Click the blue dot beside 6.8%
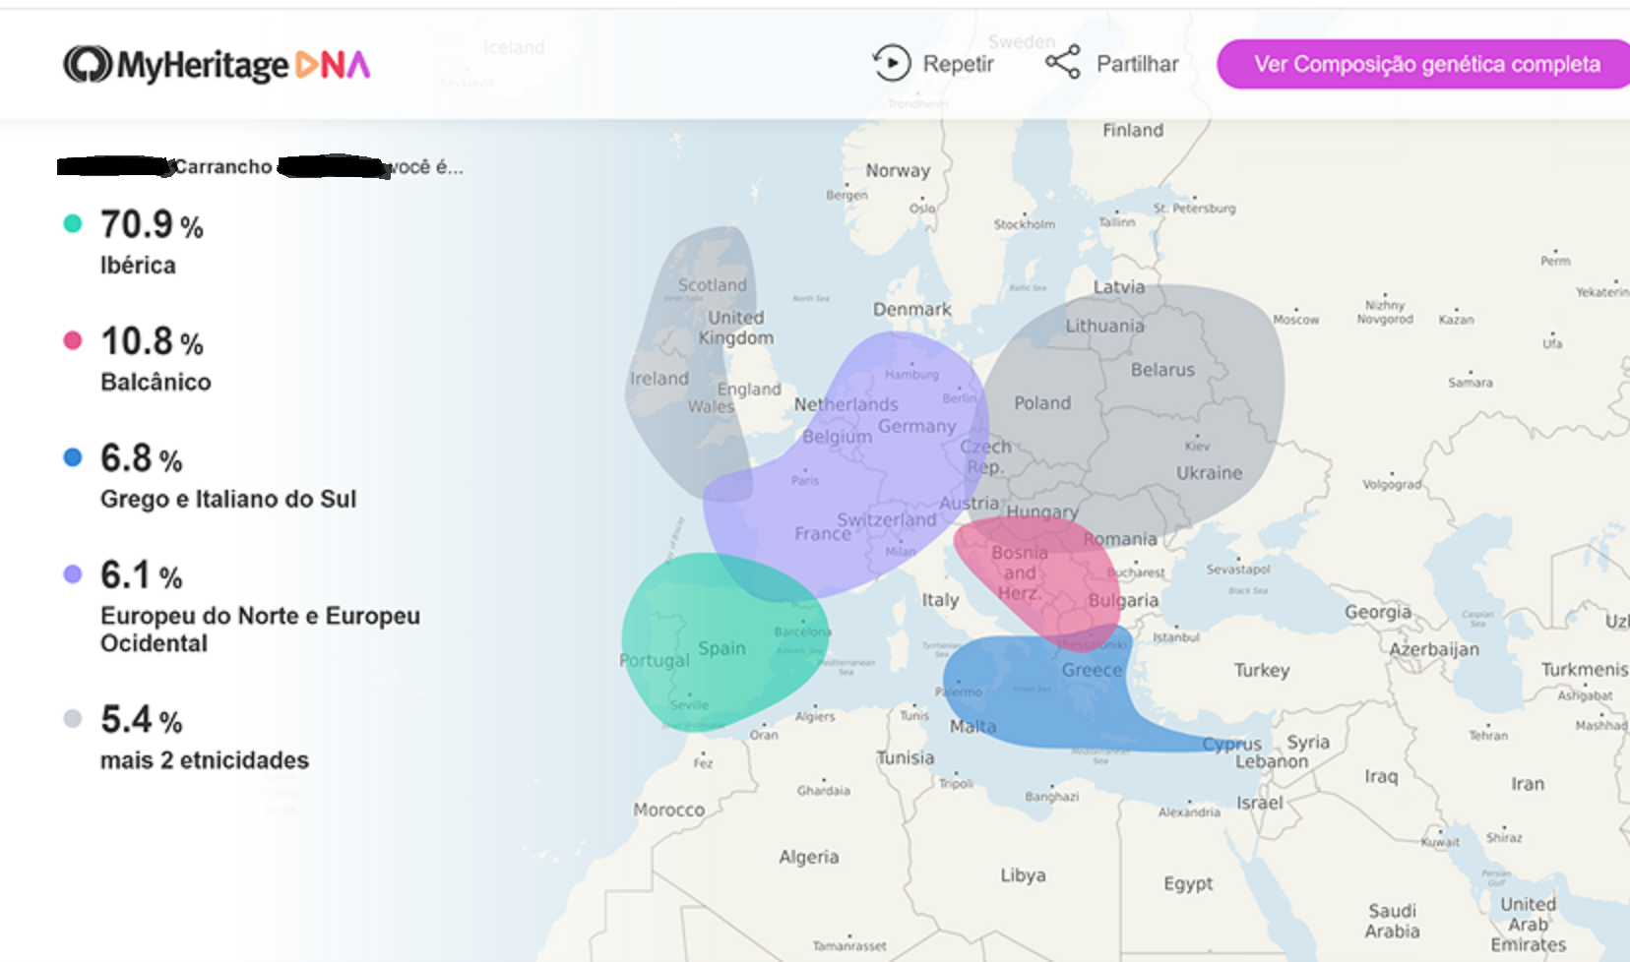Screen dimensions: 1630x962 pyautogui.click(x=73, y=457)
